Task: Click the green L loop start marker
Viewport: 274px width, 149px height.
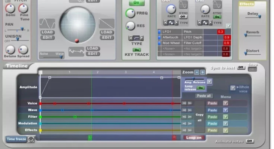Action: click(x=90, y=137)
